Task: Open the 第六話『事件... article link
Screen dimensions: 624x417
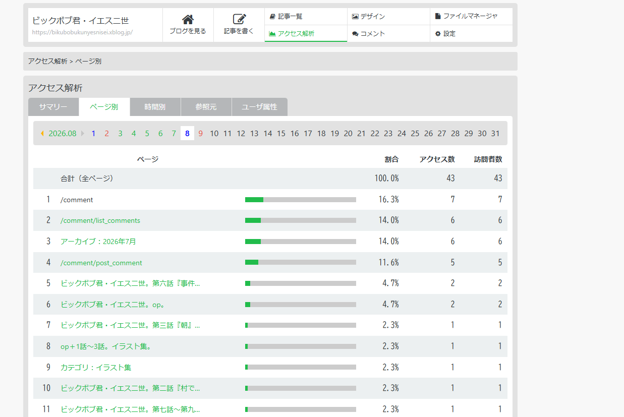Action: click(x=130, y=283)
